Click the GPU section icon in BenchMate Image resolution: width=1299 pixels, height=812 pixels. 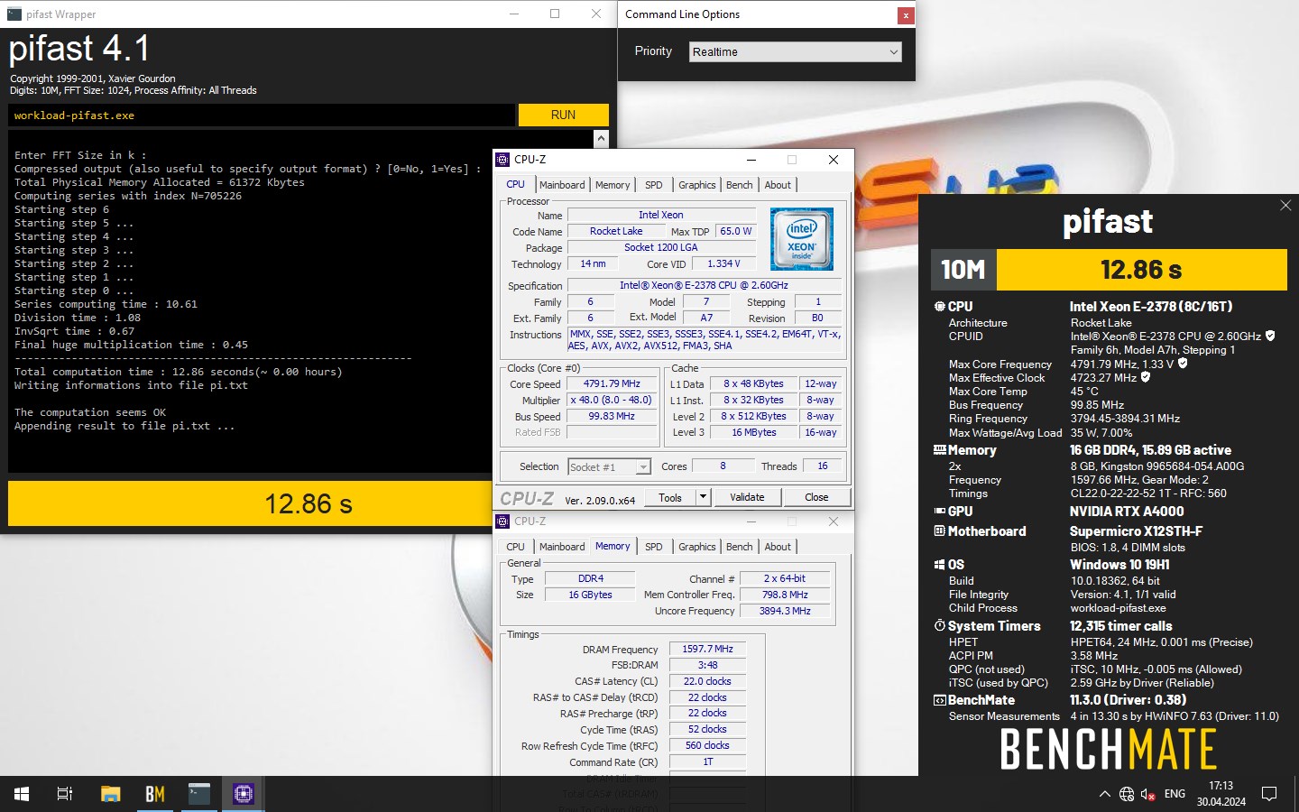939,511
